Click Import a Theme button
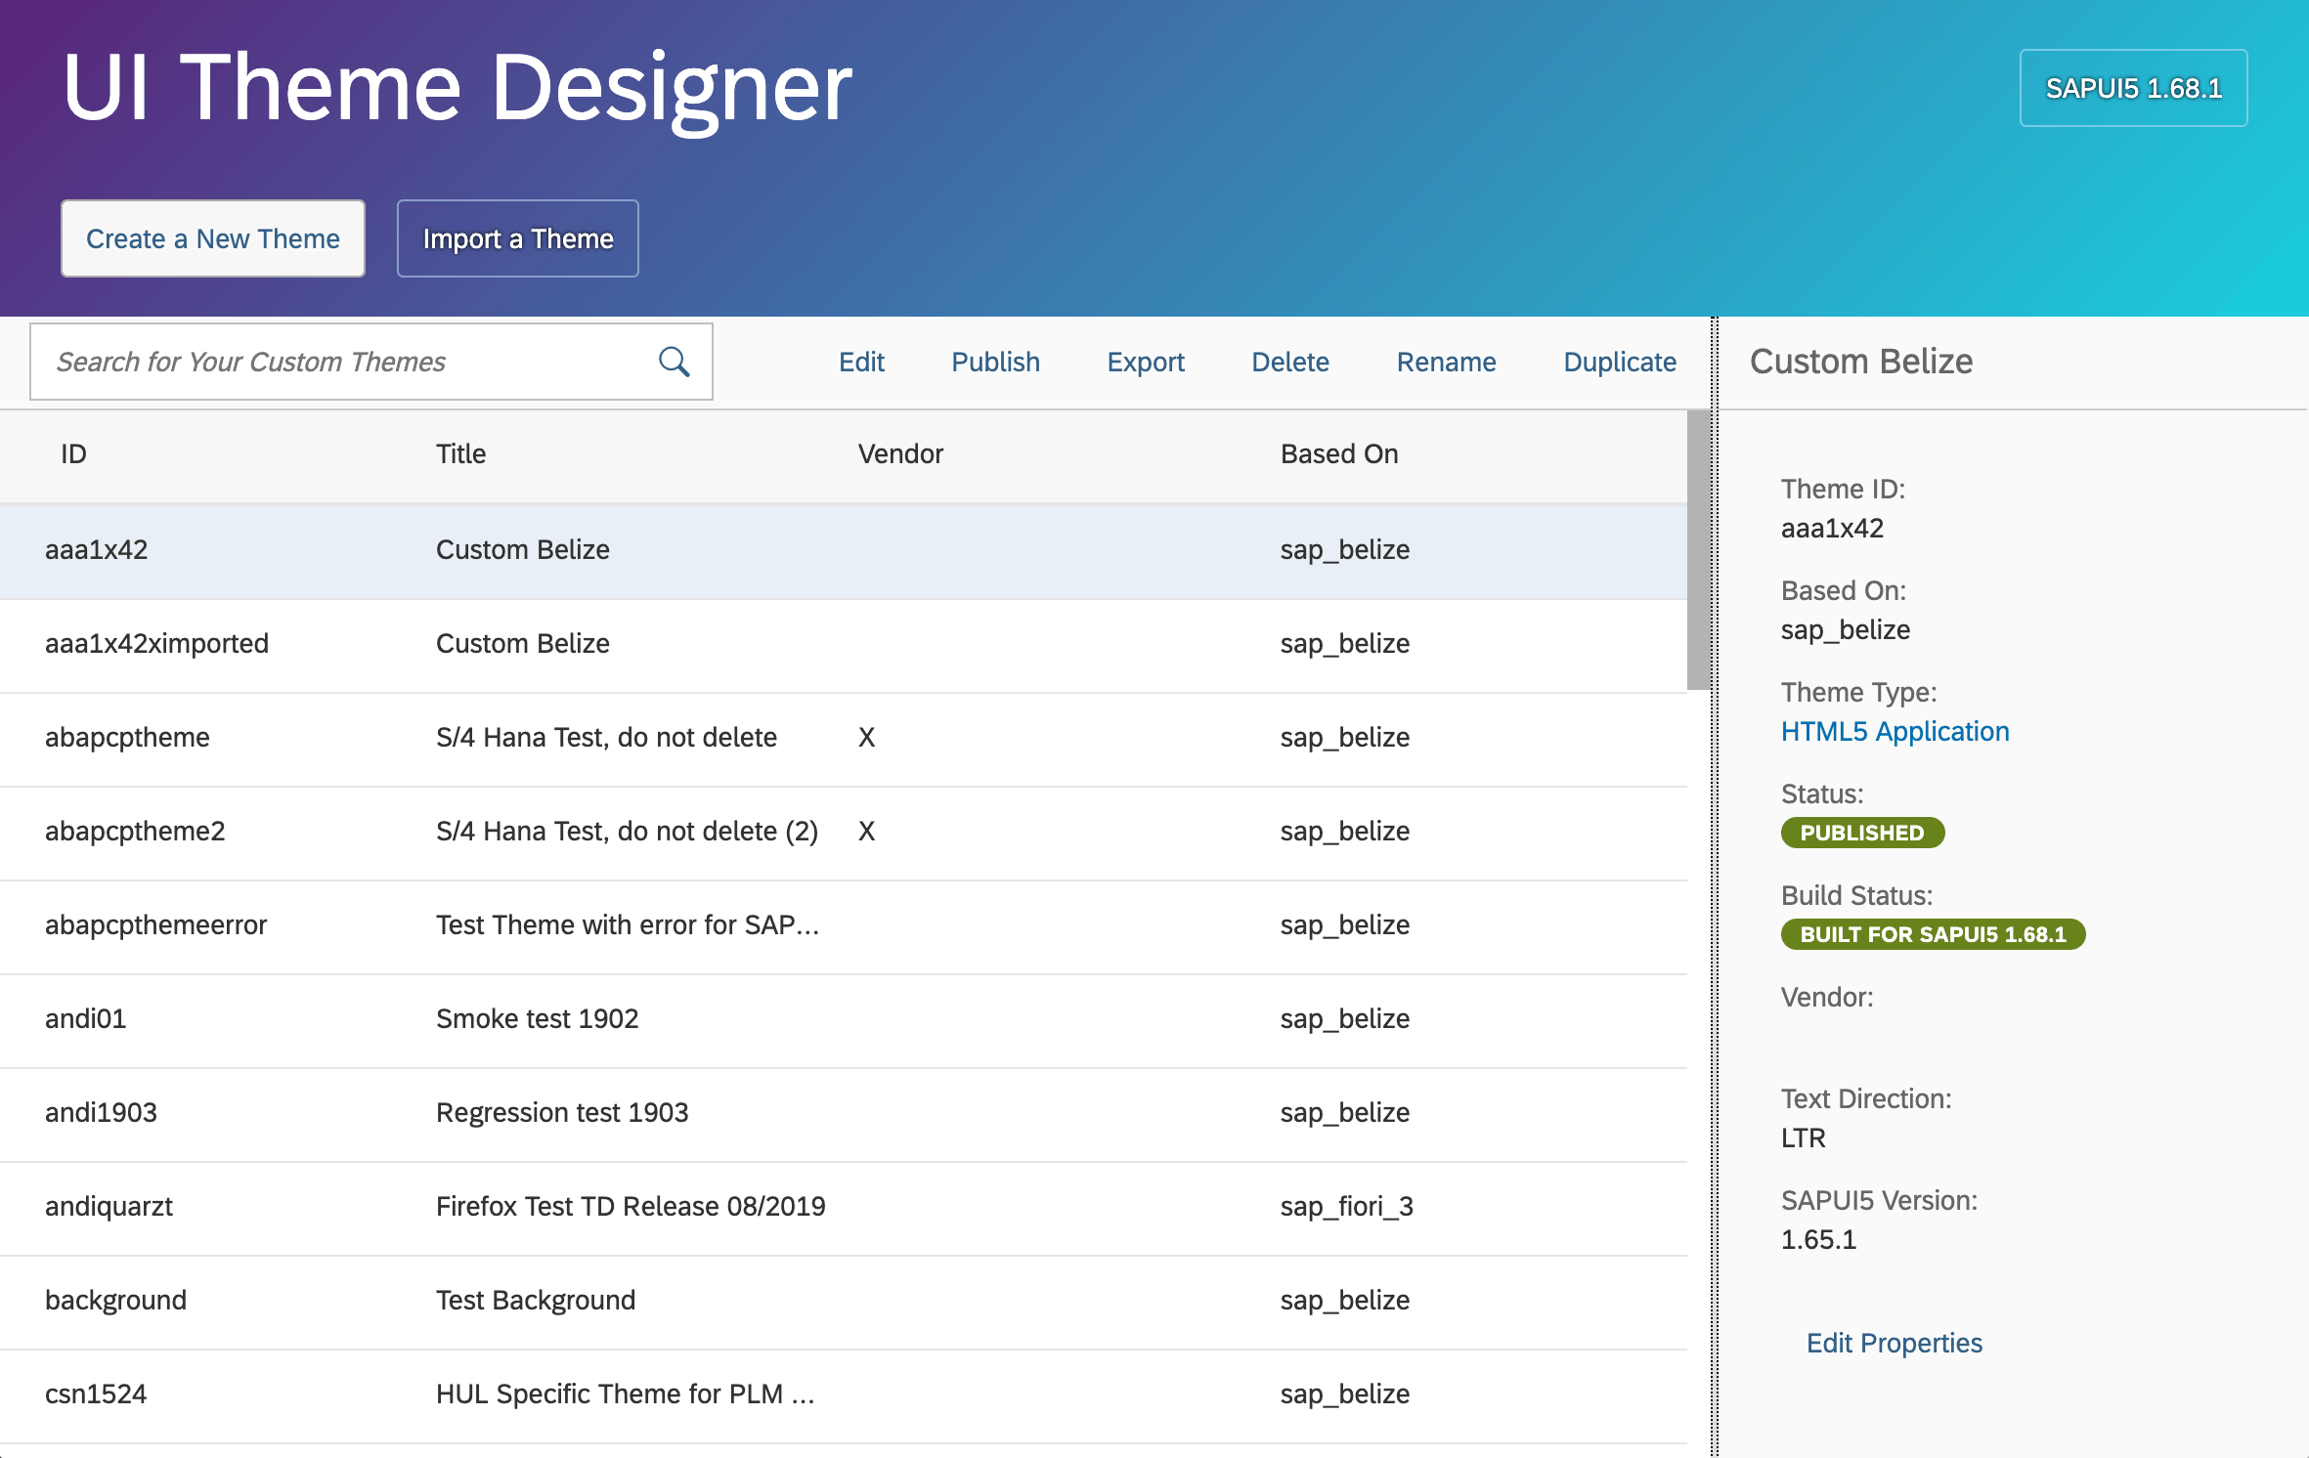2309x1458 pixels. pyautogui.click(x=518, y=238)
